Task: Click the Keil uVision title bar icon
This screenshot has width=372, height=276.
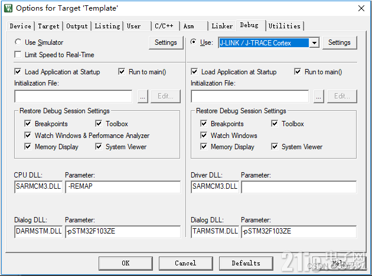Action: coord(8,8)
